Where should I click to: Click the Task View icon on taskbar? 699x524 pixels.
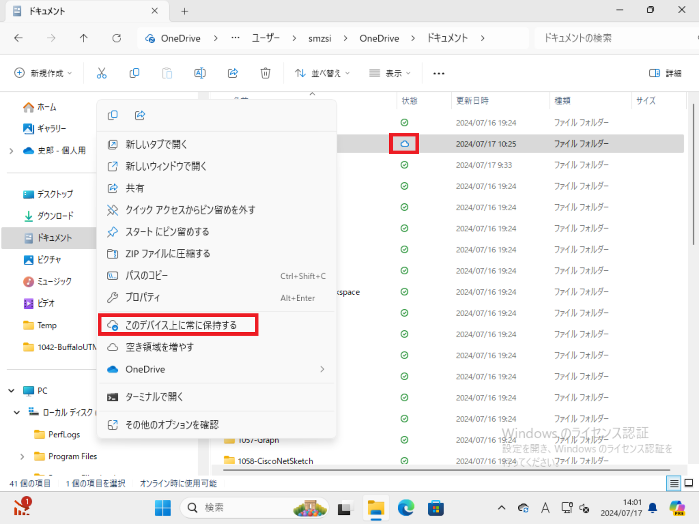click(x=344, y=508)
